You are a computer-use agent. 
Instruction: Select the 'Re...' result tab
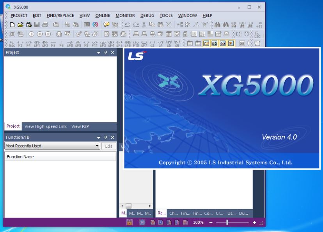click(162, 213)
